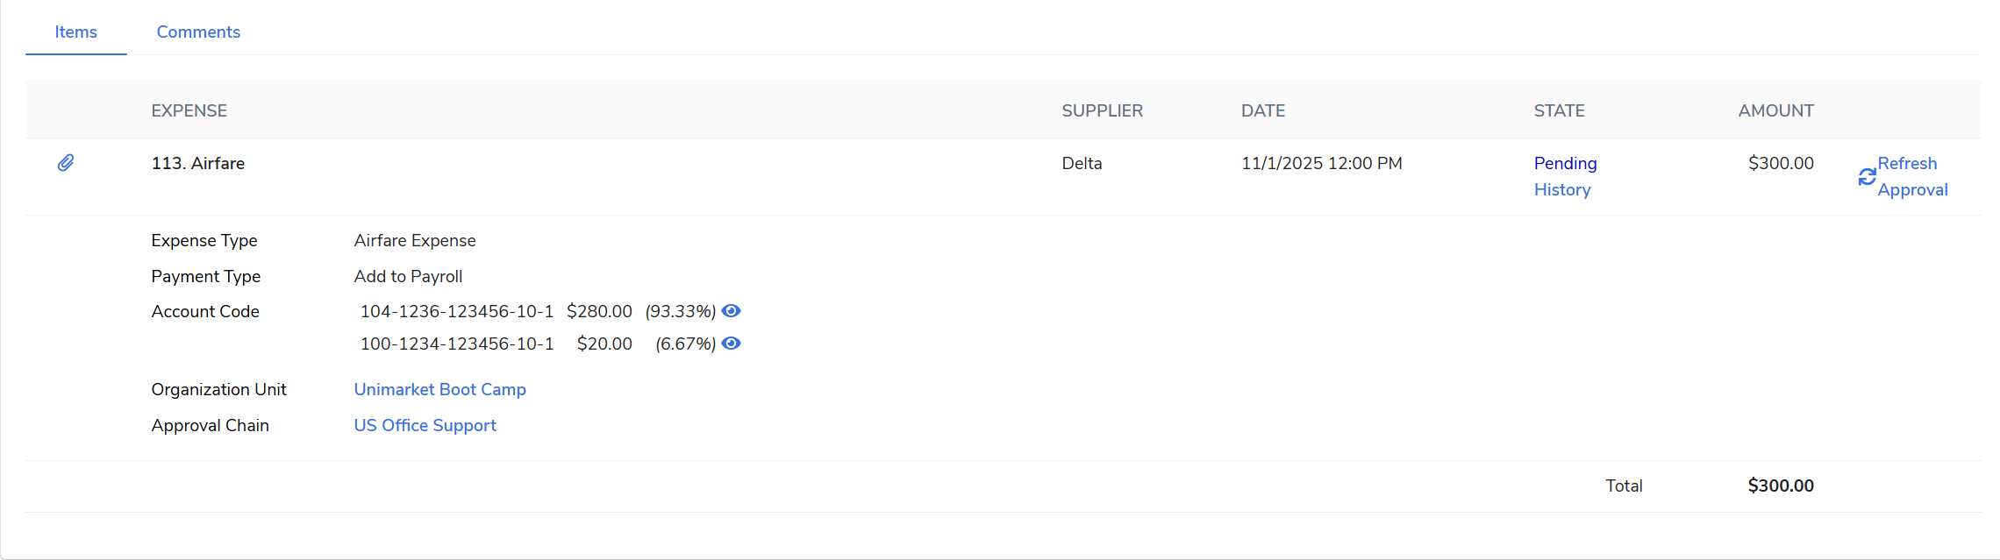Open the Unimarket Boot Camp organization unit
Screen dimensions: 2000x560
point(439,389)
